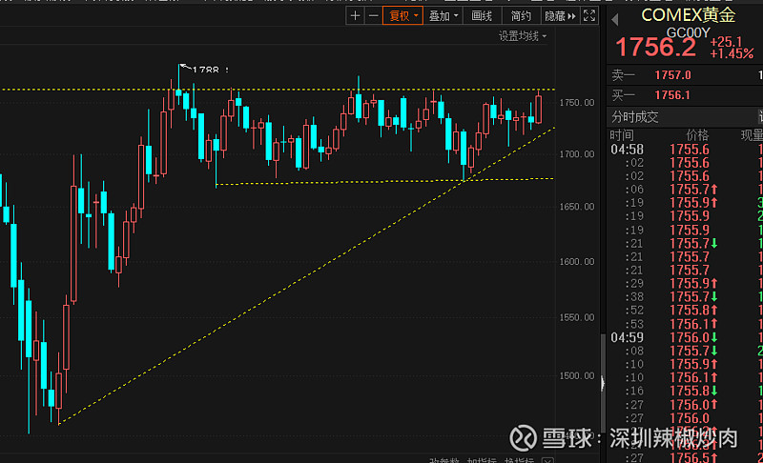Click the left arrow beside COMEX黄金

pyautogui.click(x=614, y=20)
